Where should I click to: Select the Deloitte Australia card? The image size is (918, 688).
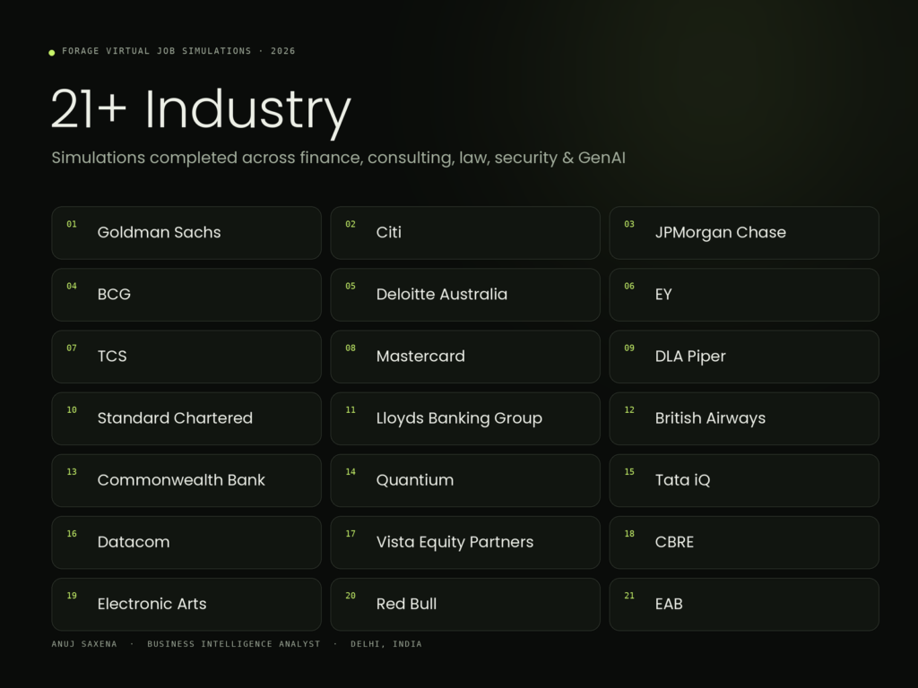pyautogui.click(x=465, y=295)
